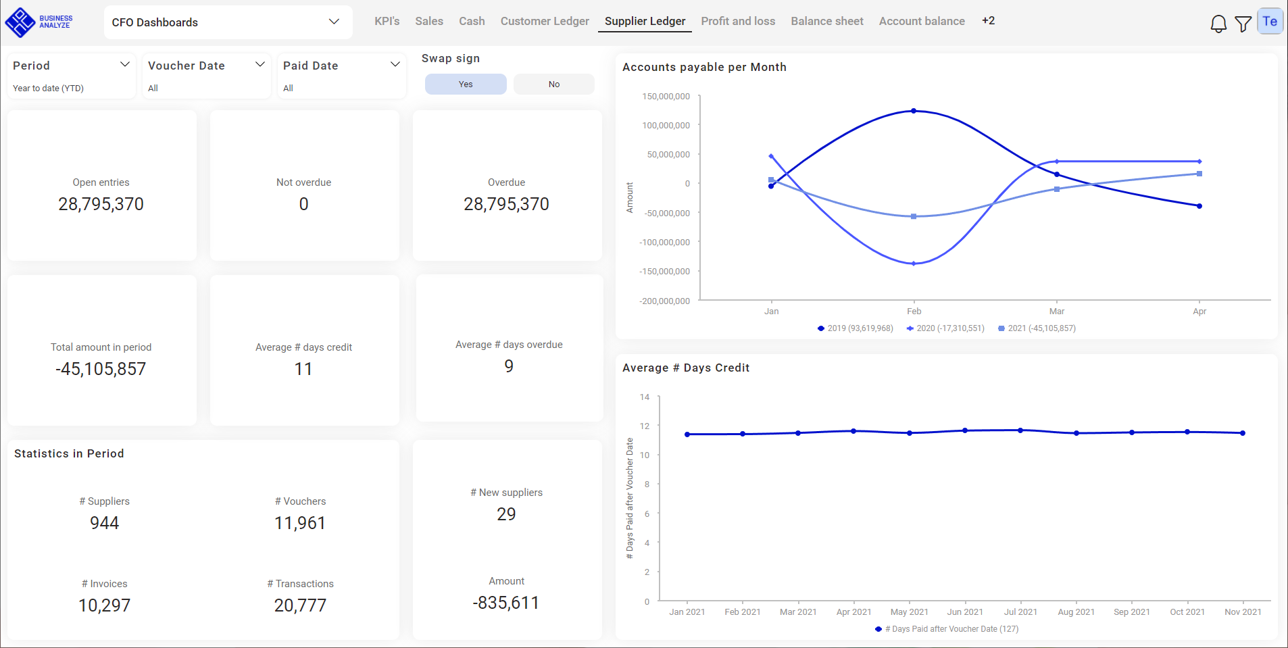Enable Swap sign with the Yes button
Viewport: 1288px width, 648px height.
pos(465,84)
